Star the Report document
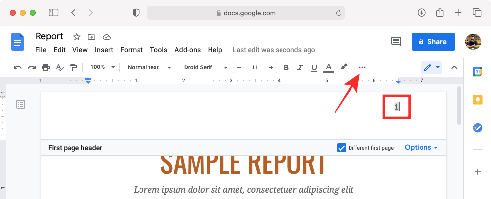The width and height of the screenshot is (491, 199). tap(77, 37)
